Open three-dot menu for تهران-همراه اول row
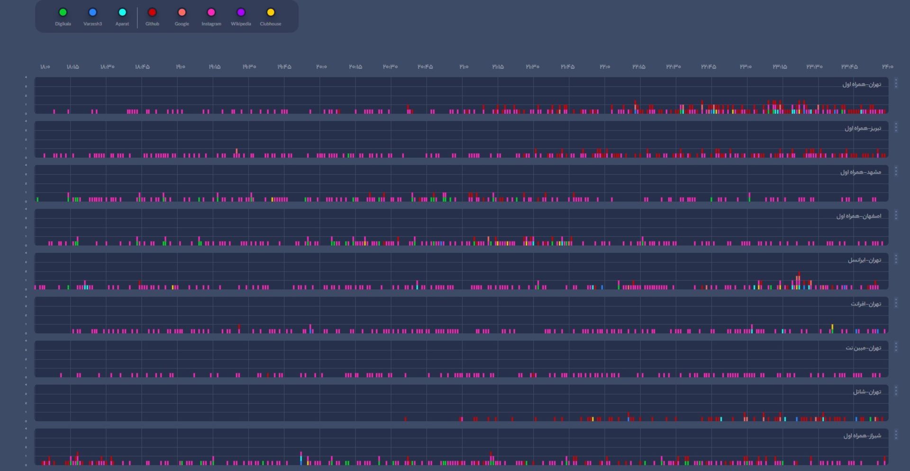The image size is (910, 471). coord(896,83)
